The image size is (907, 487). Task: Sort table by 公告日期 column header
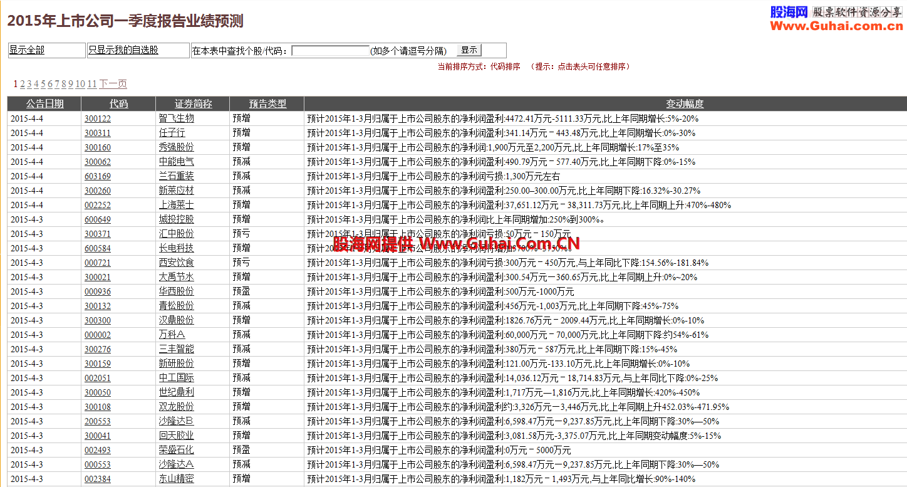tap(44, 104)
